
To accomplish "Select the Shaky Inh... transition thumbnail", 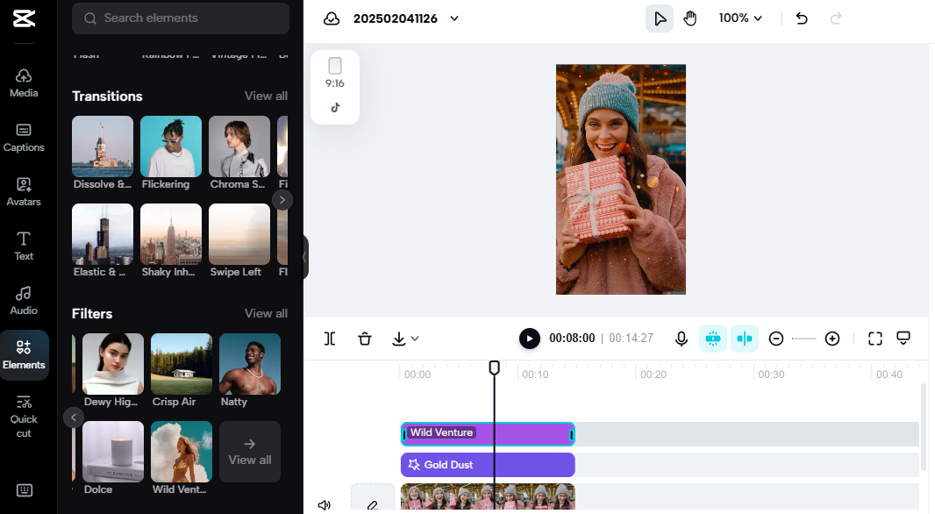I will point(171,233).
